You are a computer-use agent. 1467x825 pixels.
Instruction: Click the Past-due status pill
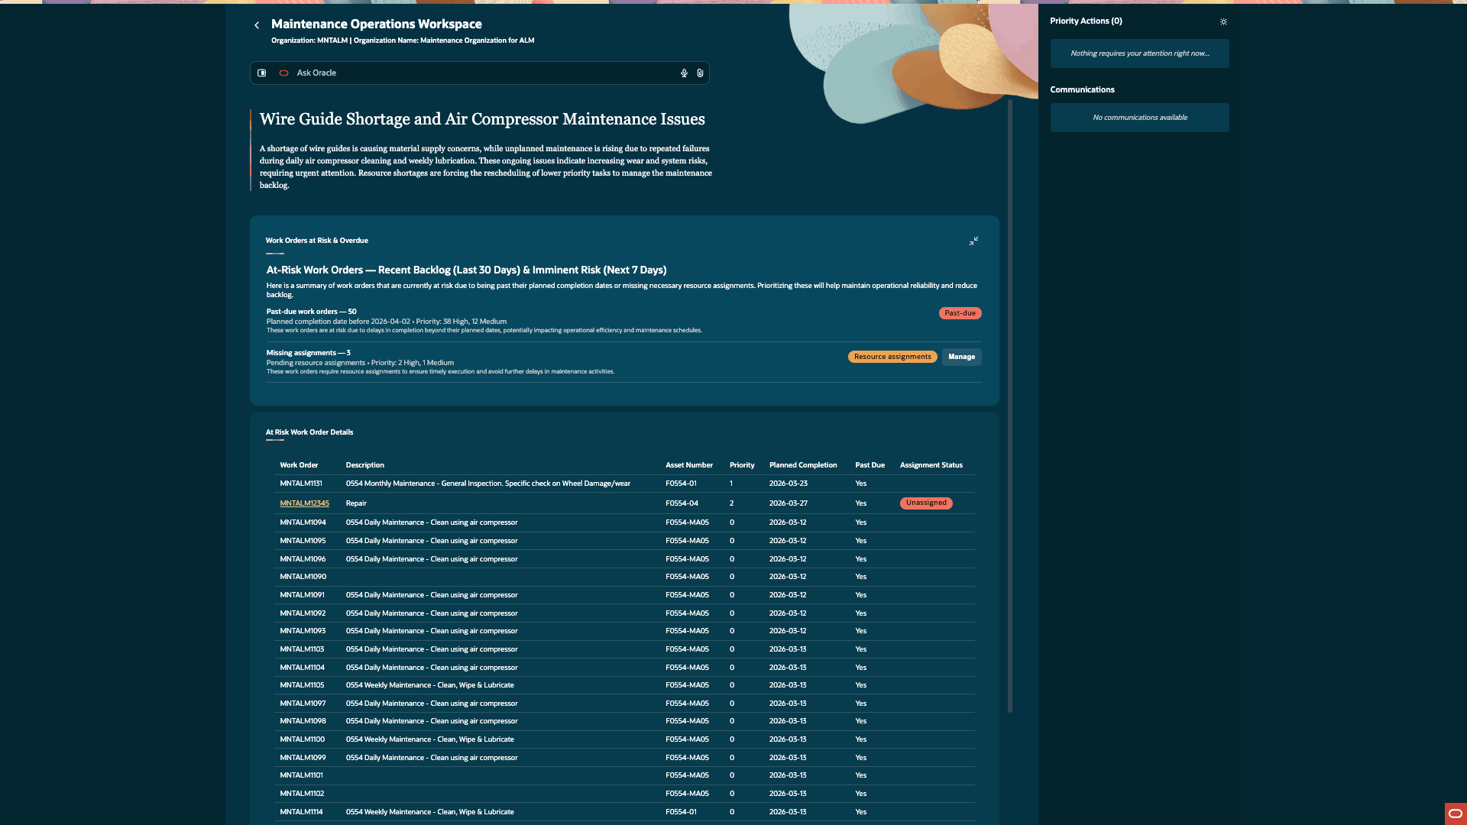coord(960,312)
